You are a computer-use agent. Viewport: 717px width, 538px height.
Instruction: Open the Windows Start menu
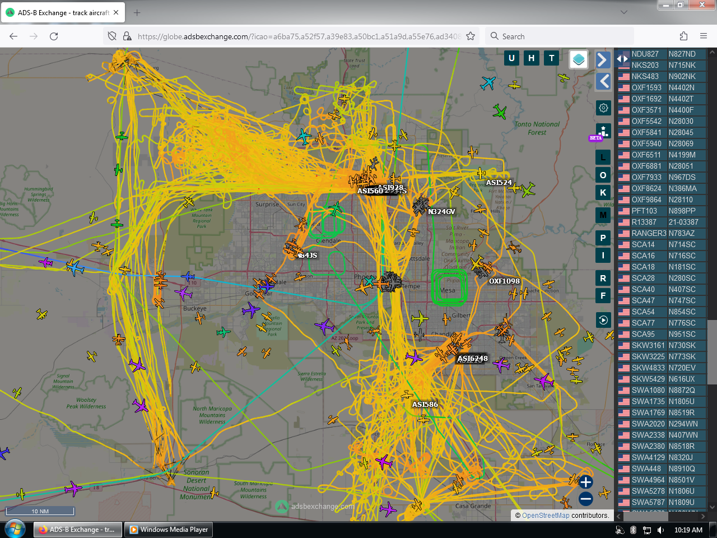point(15,529)
